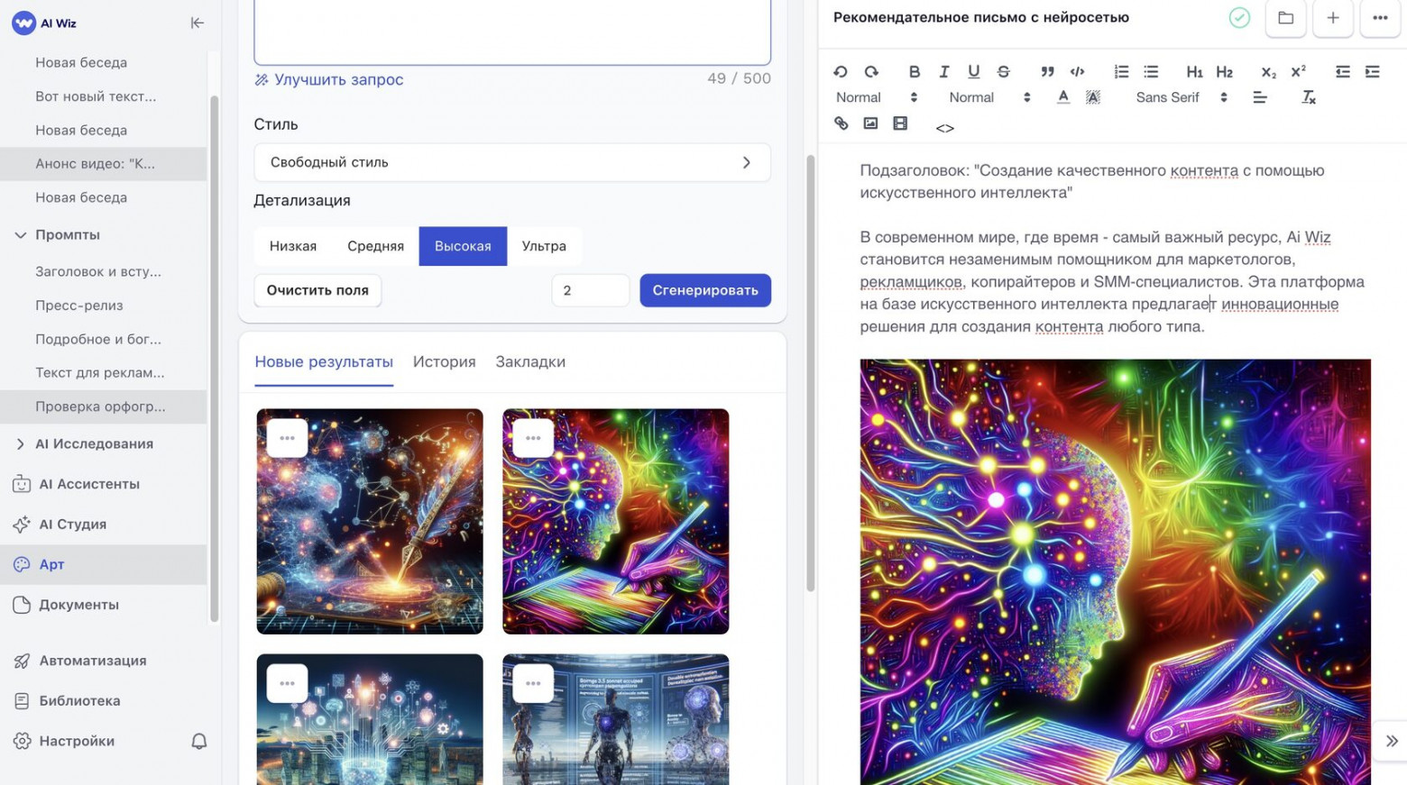Clear formatting with the Tx icon
Screen dimensions: 1407x785
point(1309,97)
